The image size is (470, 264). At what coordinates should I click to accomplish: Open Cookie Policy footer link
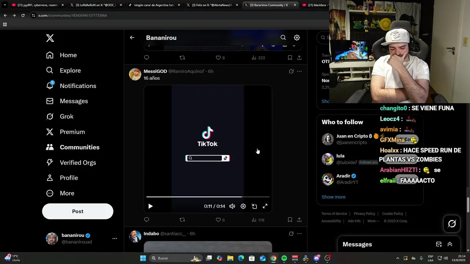click(x=393, y=214)
